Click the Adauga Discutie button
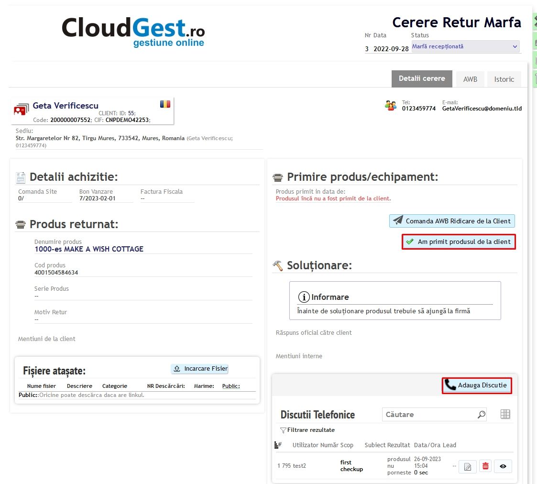The height and width of the screenshot is (484, 537). (477, 385)
